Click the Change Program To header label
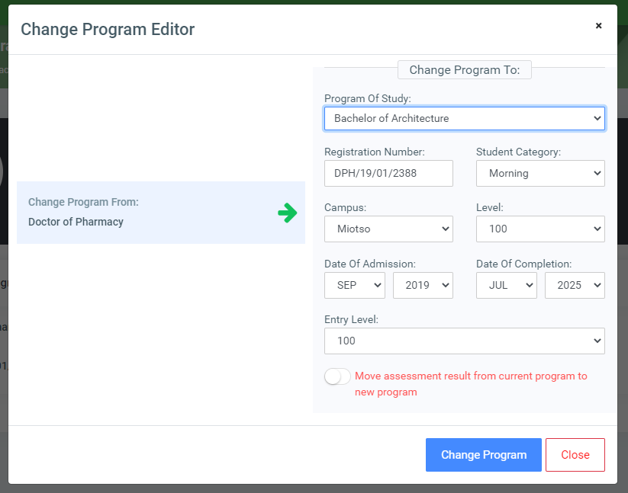 pyautogui.click(x=464, y=69)
